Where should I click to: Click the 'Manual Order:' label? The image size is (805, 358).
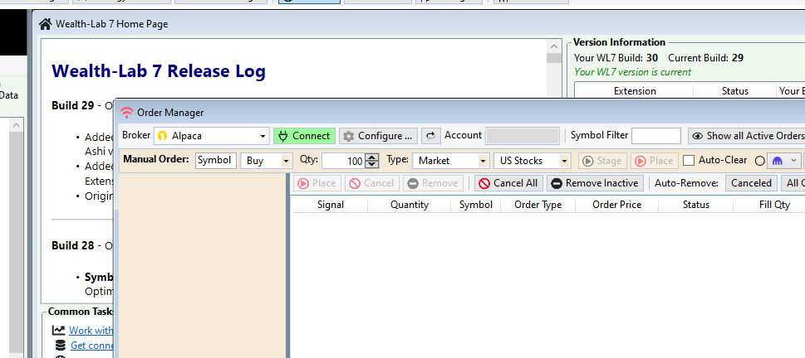pyautogui.click(x=156, y=159)
